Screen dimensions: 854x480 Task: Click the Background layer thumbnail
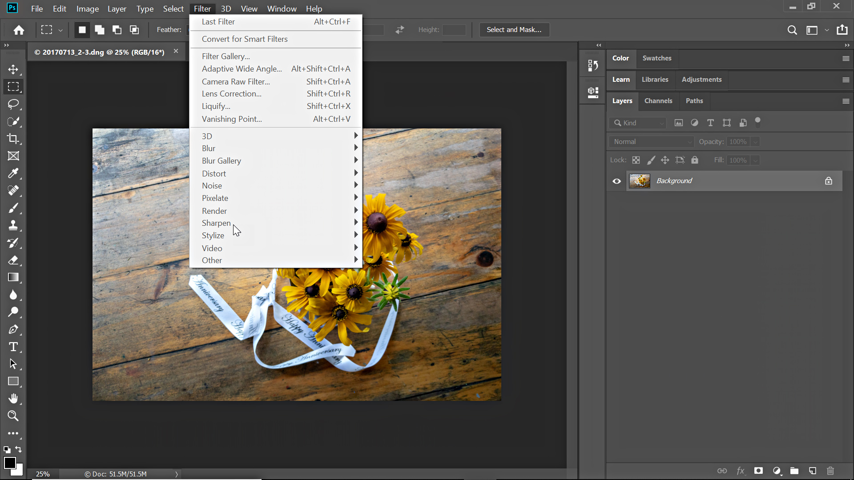tap(640, 181)
